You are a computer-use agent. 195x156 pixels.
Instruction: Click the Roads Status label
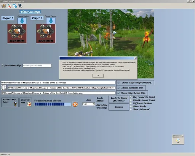tap(100, 100)
